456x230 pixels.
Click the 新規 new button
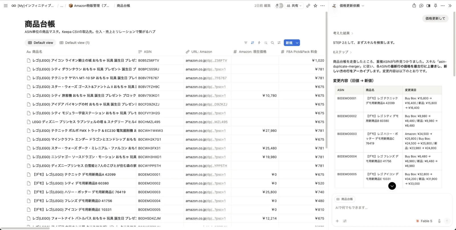[289, 43]
